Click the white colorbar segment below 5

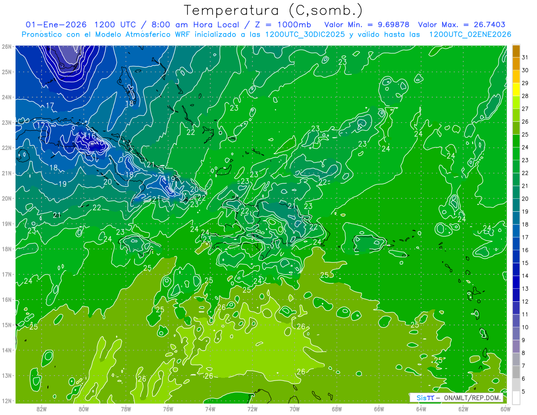[516, 398]
